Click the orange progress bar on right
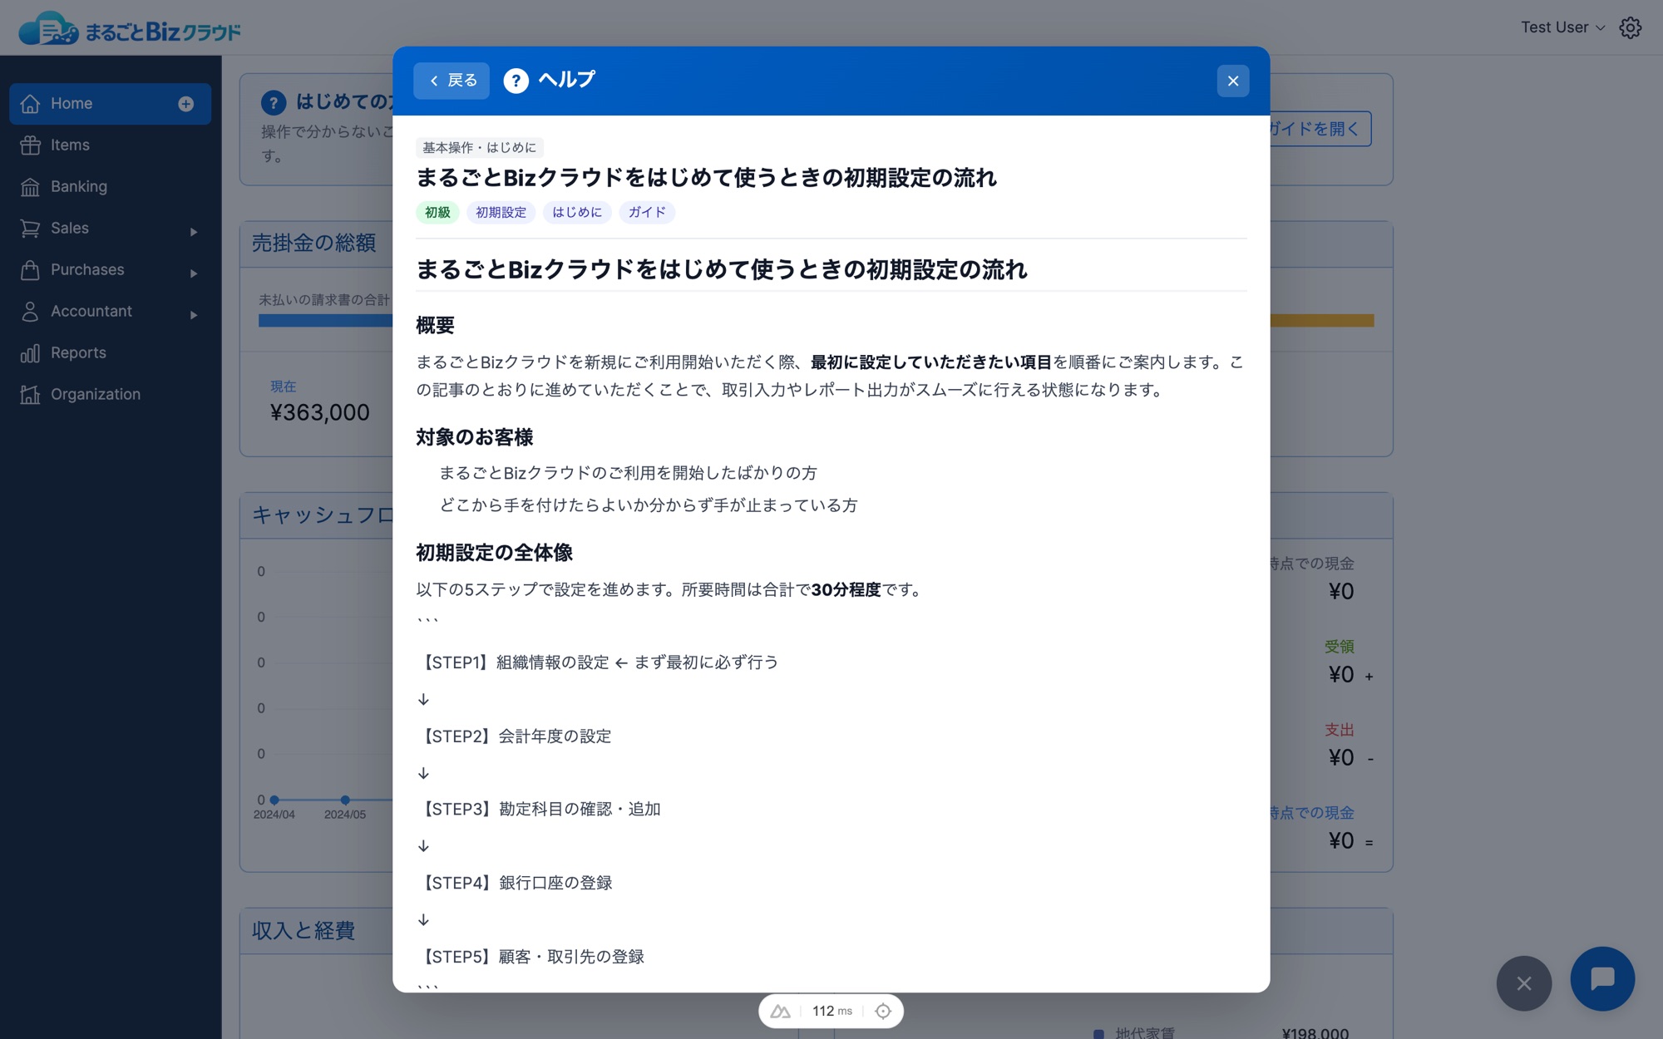This screenshot has height=1039, width=1663. (x=1322, y=321)
